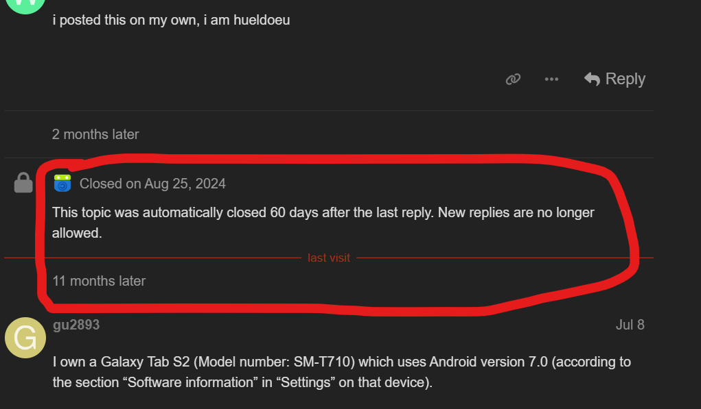This screenshot has width=701, height=409.
Task: Click the word "allowed." in closed notice
Action: [x=77, y=233]
